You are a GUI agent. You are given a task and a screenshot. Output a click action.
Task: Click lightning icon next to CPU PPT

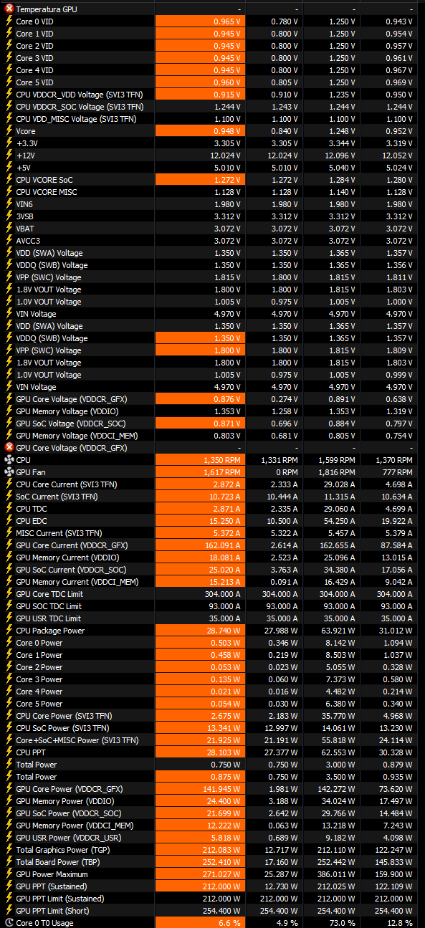click(x=9, y=752)
